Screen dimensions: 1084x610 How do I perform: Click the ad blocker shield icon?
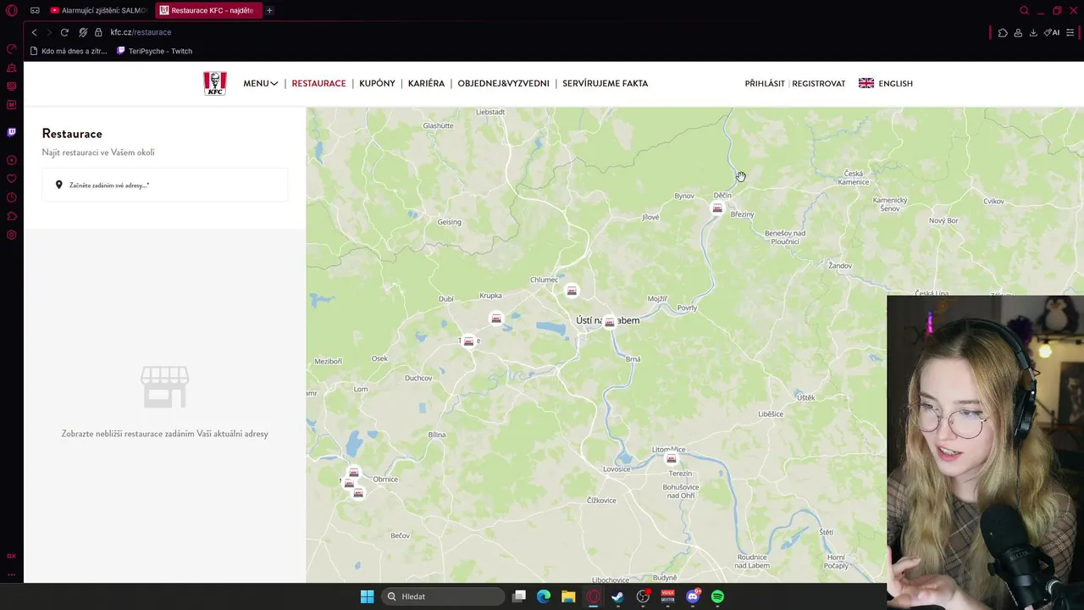click(82, 32)
